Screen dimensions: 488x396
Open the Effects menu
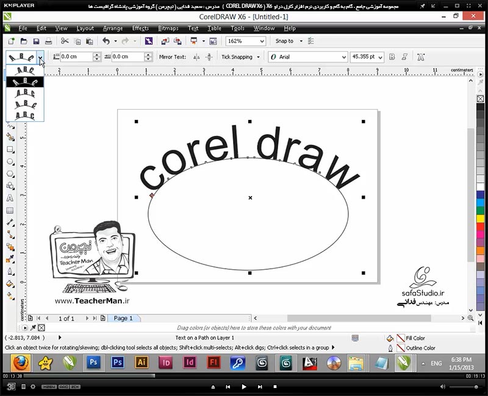140,28
